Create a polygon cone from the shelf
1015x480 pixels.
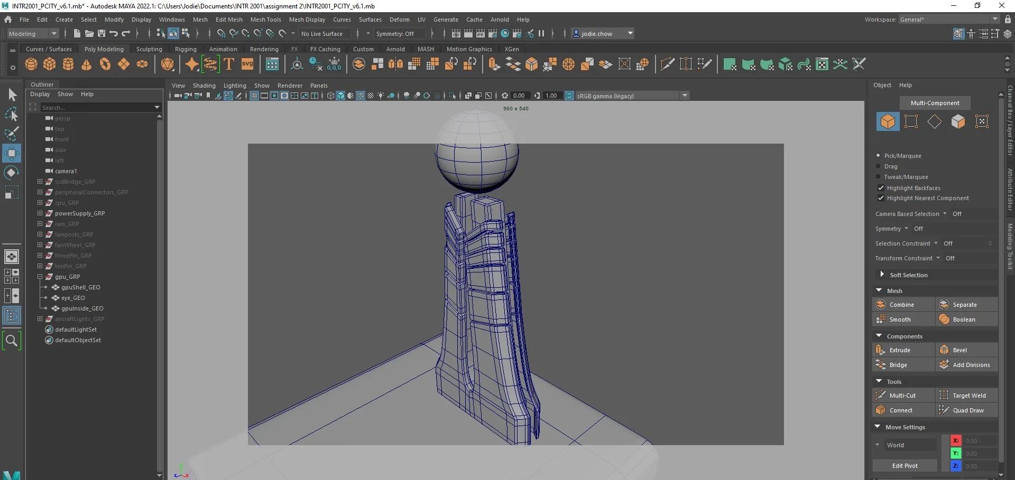[87, 64]
